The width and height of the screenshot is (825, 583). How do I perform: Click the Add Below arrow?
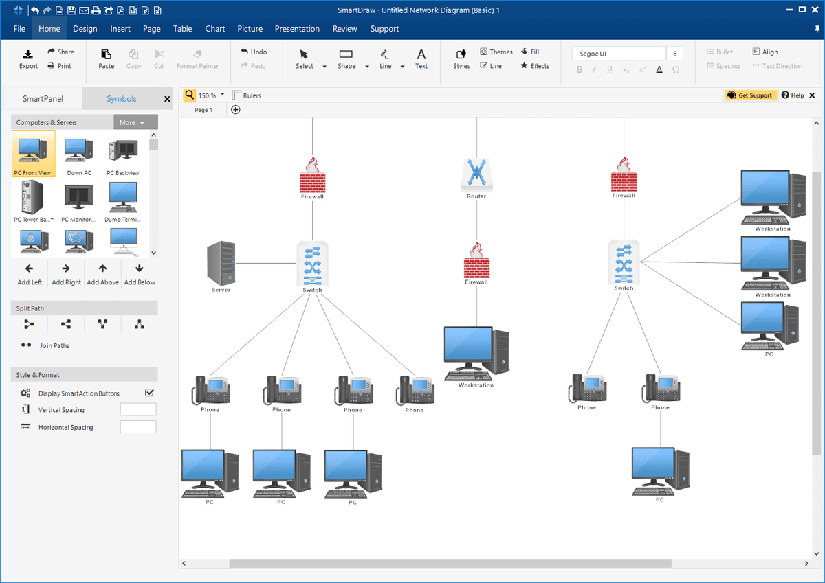[x=140, y=268]
